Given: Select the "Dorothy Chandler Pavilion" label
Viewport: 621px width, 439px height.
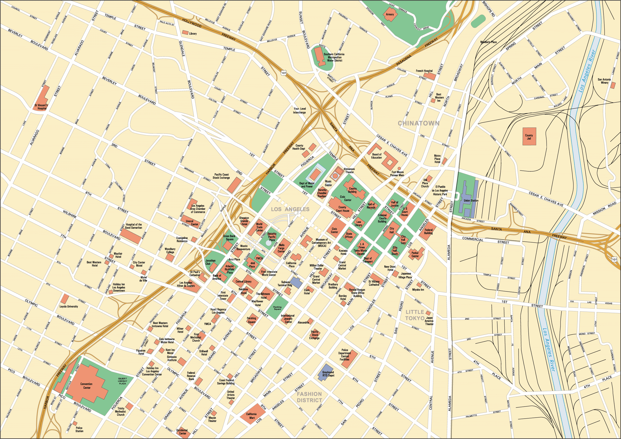Looking at the screenshot, I should [322, 193].
